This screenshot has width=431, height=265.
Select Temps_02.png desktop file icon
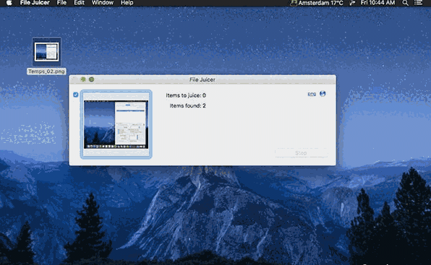pyautogui.click(x=46, y=52)
